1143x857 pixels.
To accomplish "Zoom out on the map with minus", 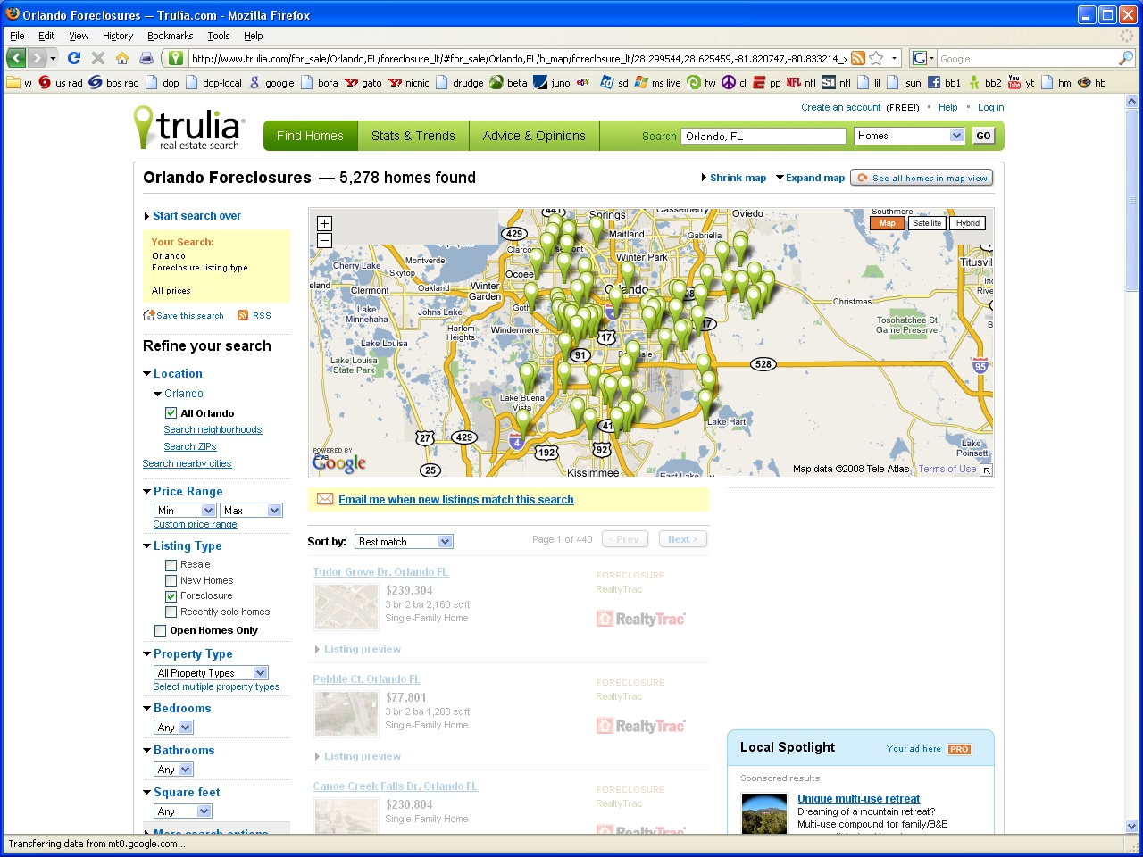I will coord(324,240).
